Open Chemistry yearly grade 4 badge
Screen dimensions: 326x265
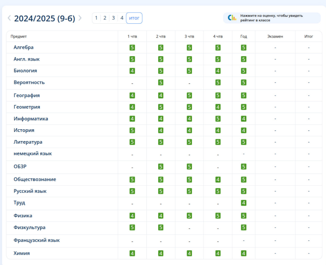(244, 253)
